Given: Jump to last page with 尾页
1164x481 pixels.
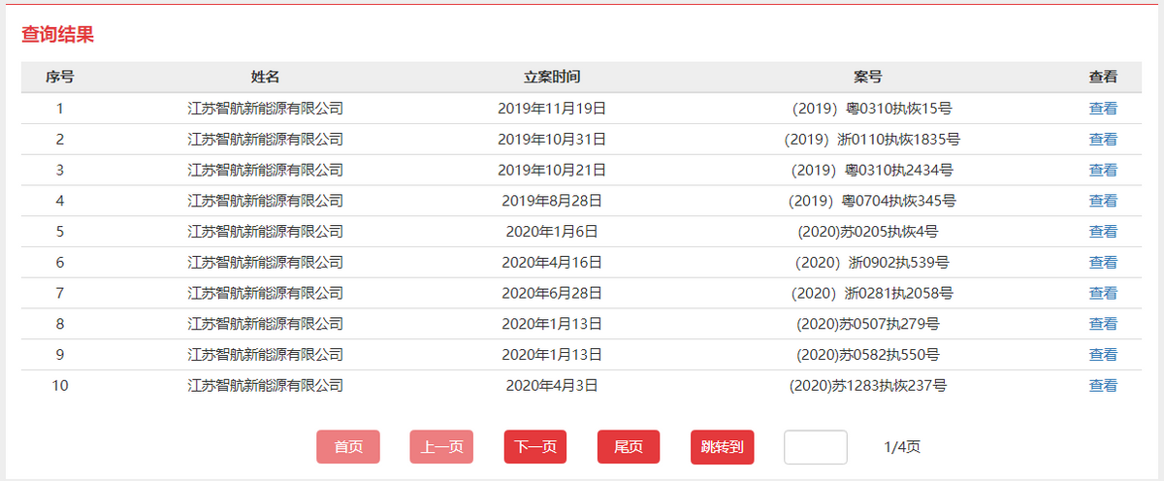Looking at the screenshot, I should (629, 447).
